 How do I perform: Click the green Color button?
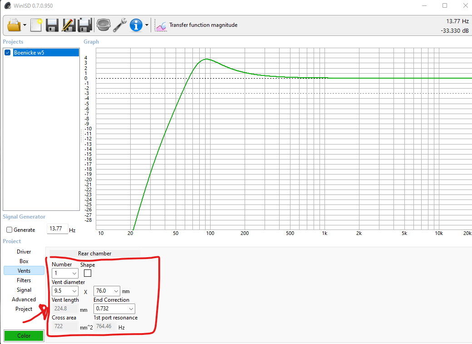(24, 335)
